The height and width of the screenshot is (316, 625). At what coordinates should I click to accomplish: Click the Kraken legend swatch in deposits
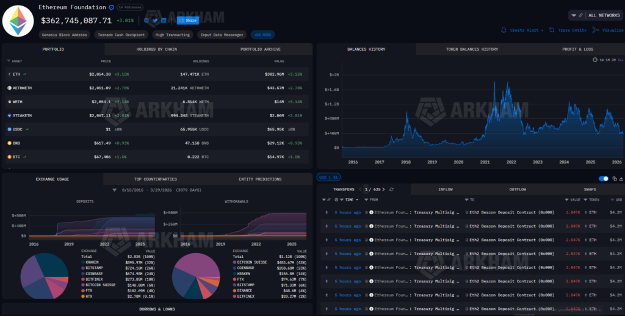(83, 262)
